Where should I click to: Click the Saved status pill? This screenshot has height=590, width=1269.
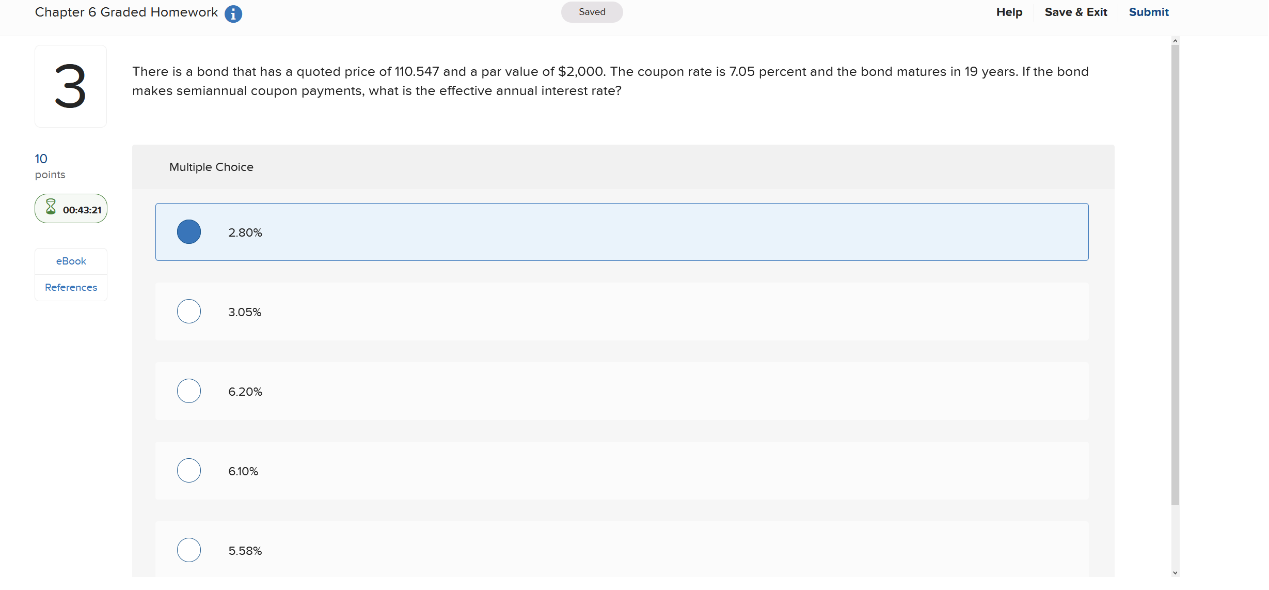coord(592,12)
